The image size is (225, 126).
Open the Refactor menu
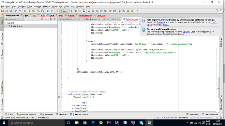click(x=47, y=7)
